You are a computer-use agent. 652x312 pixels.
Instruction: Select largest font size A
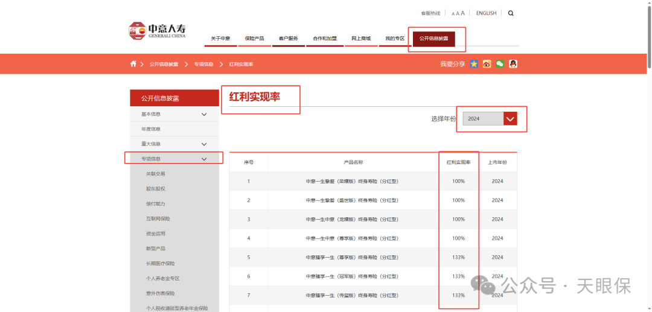[463, 13]
